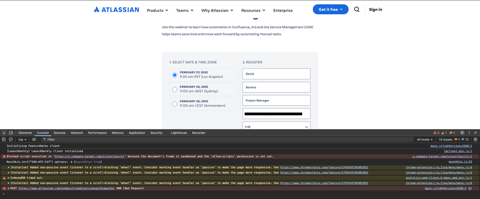Open the bigmarker POST endpoint URL

pos(66,188)
